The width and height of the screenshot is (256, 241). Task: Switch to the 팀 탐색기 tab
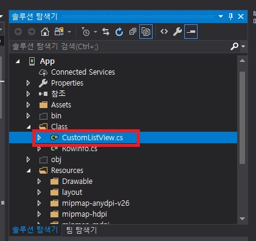81,230
